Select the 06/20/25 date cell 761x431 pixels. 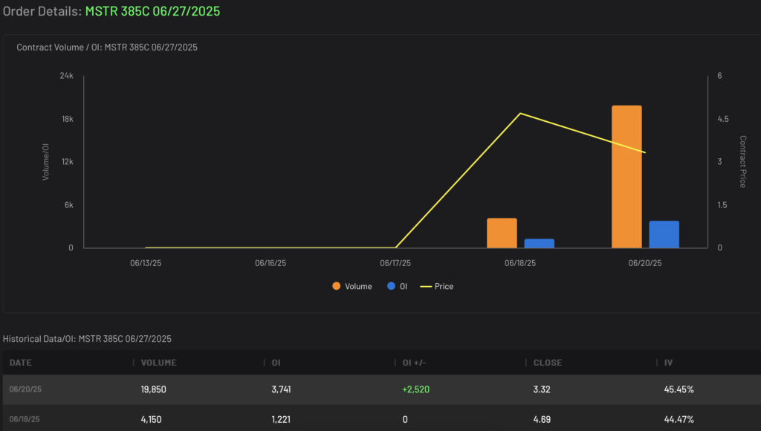tap(25, 389)
